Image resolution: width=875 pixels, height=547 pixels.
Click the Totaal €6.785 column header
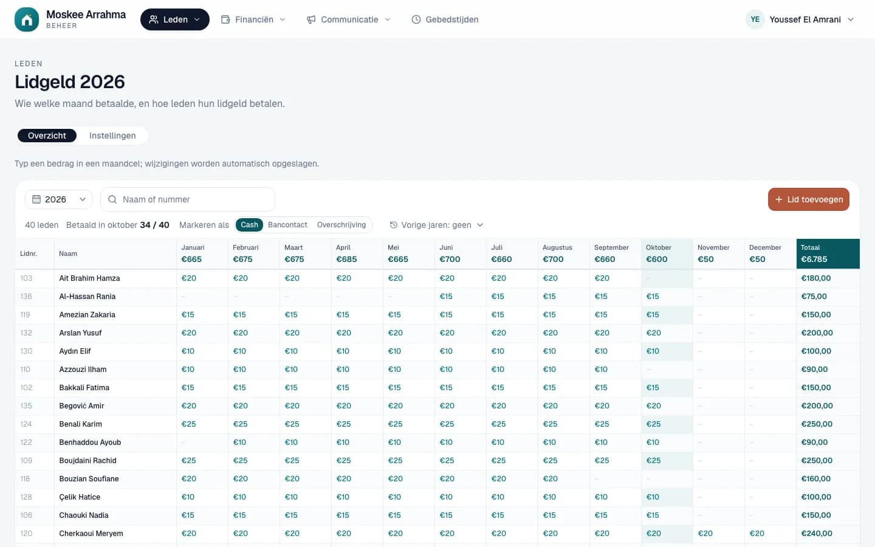point(828,253)
